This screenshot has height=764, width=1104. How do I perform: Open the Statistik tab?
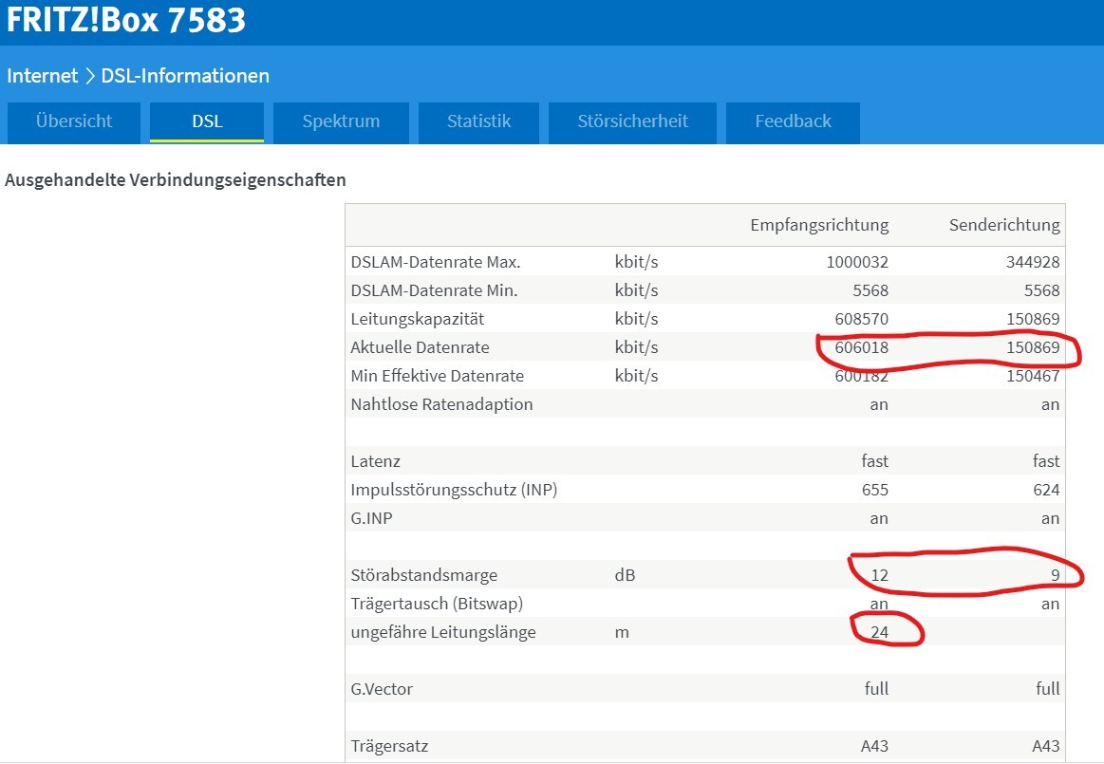(478, 121)
